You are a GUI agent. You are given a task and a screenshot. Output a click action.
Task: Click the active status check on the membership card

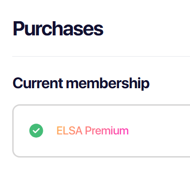36,131
